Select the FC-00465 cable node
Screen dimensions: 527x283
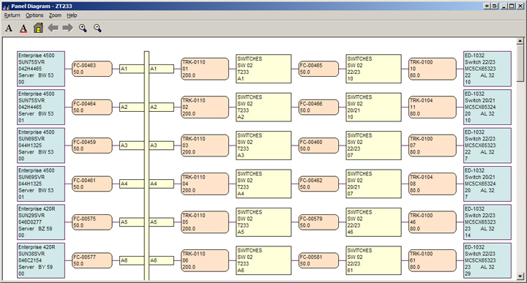(x=318, y=69)
